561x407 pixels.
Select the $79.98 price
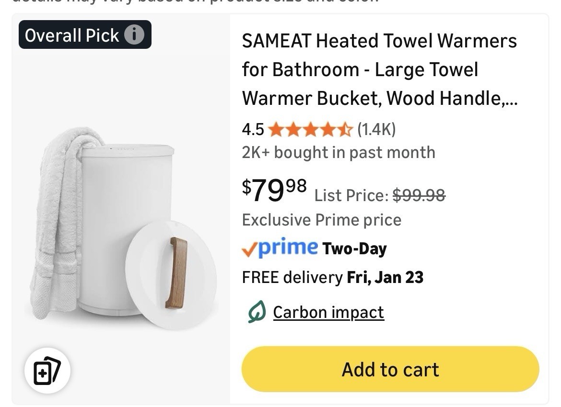274,190
